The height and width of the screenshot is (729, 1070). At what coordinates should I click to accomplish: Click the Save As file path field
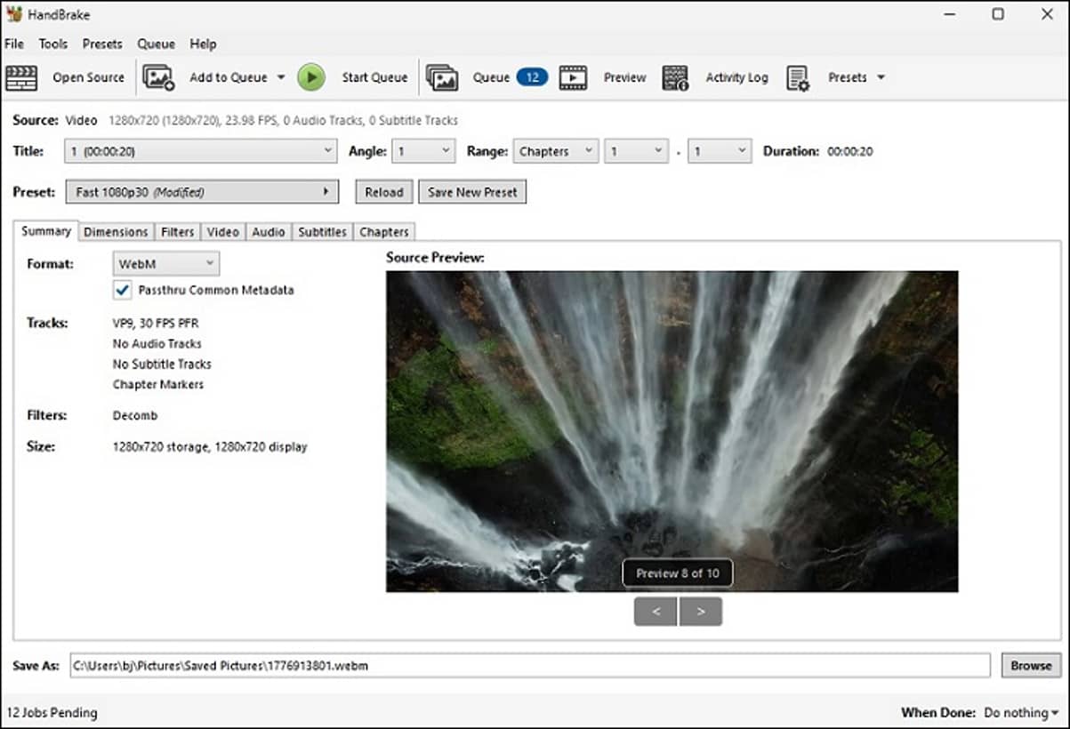tap(530, 665)
